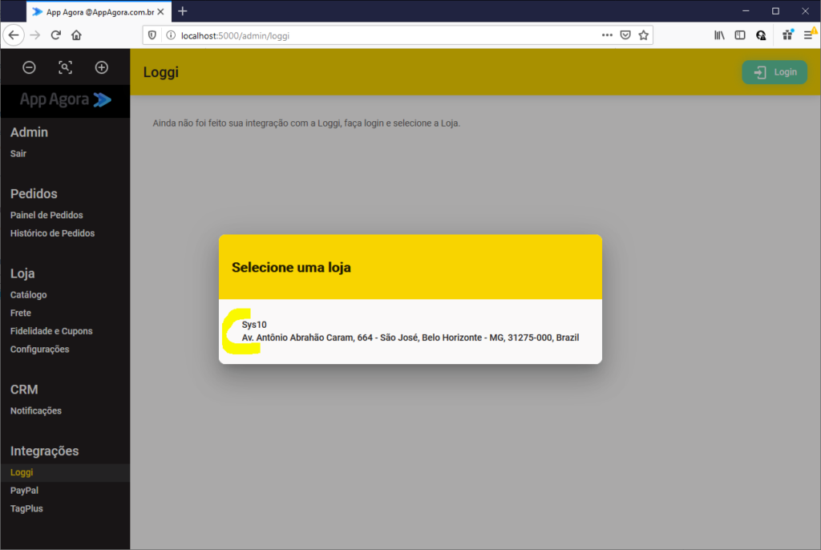
Task: Select the App Agora @AppAgora.com.br tab
Action: tap(99, 11)
